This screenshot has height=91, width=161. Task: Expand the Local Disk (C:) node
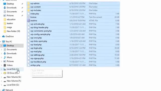tap(2, 69)
